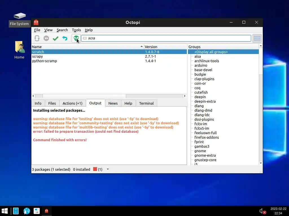Screen dimensions: 289x216
Task: Open the Search menu
Action: [62, 30]
